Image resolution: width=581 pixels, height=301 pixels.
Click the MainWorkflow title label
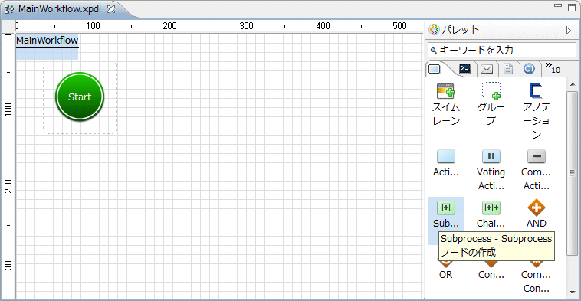[x=47, y=41]
